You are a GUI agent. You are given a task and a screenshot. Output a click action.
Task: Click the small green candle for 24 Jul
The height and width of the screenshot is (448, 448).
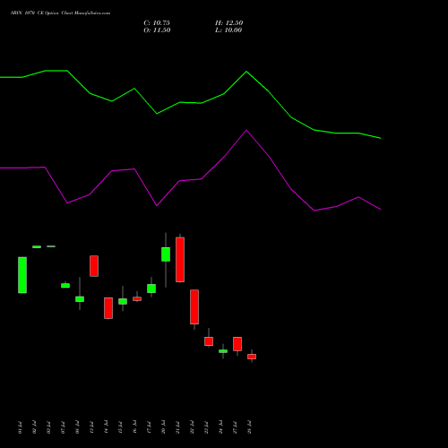click(x=223, y=351)
